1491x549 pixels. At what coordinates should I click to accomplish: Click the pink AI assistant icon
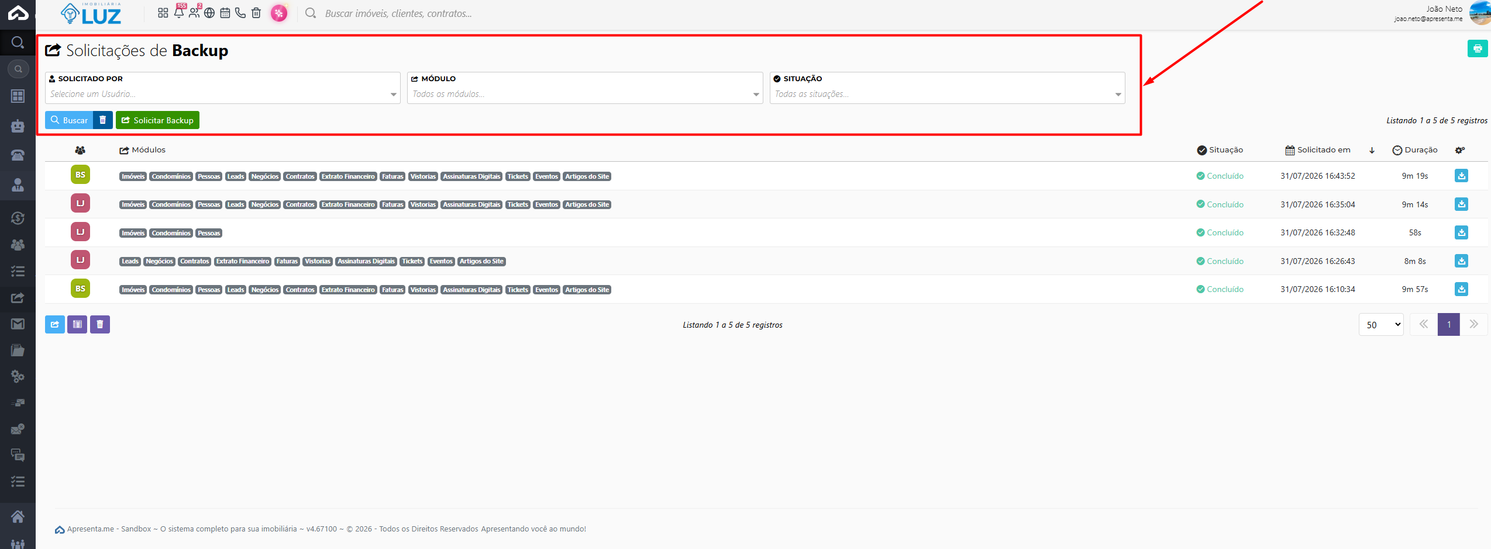point(279,13)
